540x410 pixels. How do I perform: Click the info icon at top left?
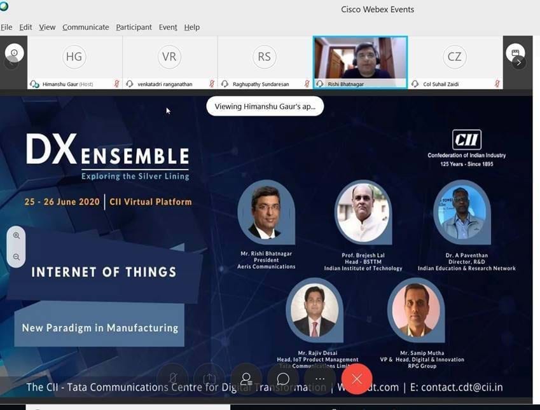(14, 53)
